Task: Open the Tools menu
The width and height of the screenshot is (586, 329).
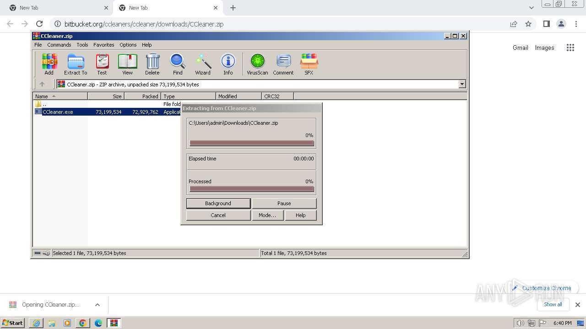Action: (82, 45)
